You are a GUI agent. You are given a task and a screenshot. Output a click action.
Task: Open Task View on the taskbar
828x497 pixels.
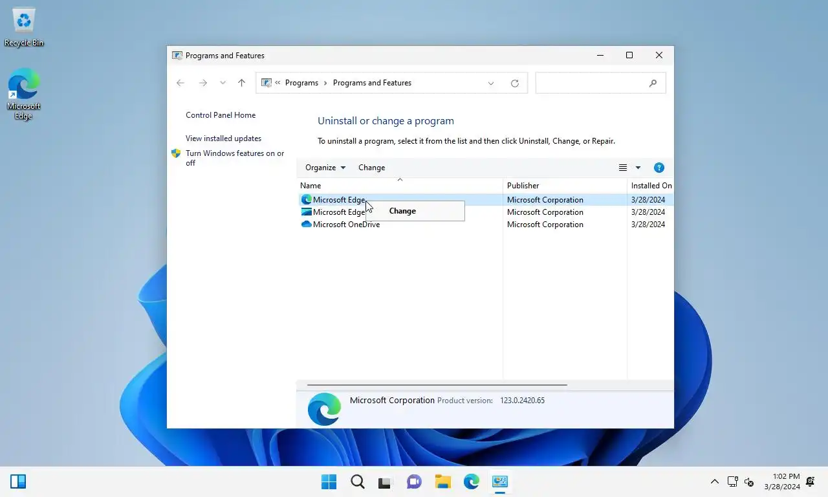[386, 481]
